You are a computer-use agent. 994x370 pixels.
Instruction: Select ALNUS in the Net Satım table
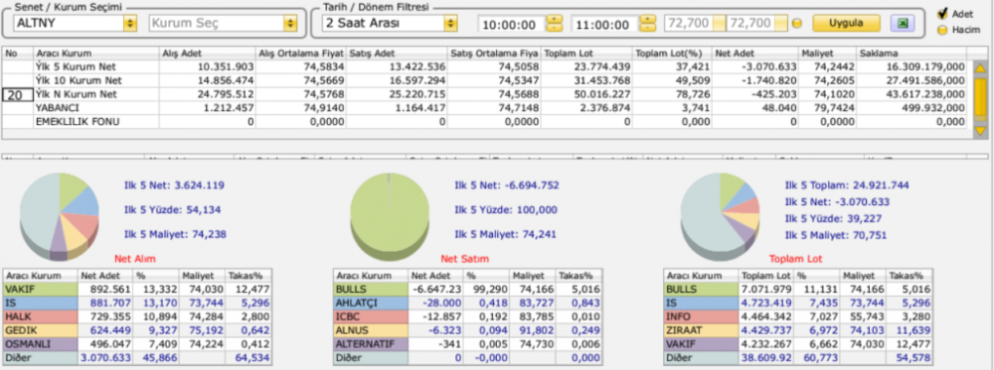(x=468, y=330)
